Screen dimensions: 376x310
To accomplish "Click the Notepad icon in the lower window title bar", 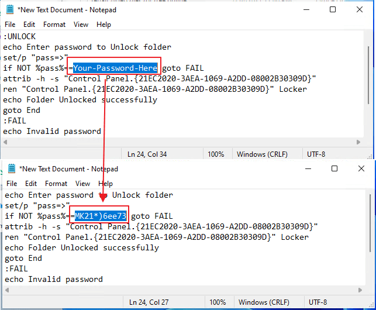I will pyautogui.click(x=11, y=169).
